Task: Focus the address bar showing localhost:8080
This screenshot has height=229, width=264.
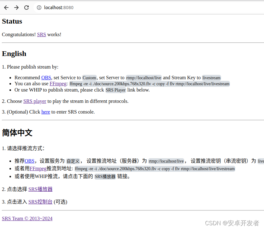Action: pos(148,8)
